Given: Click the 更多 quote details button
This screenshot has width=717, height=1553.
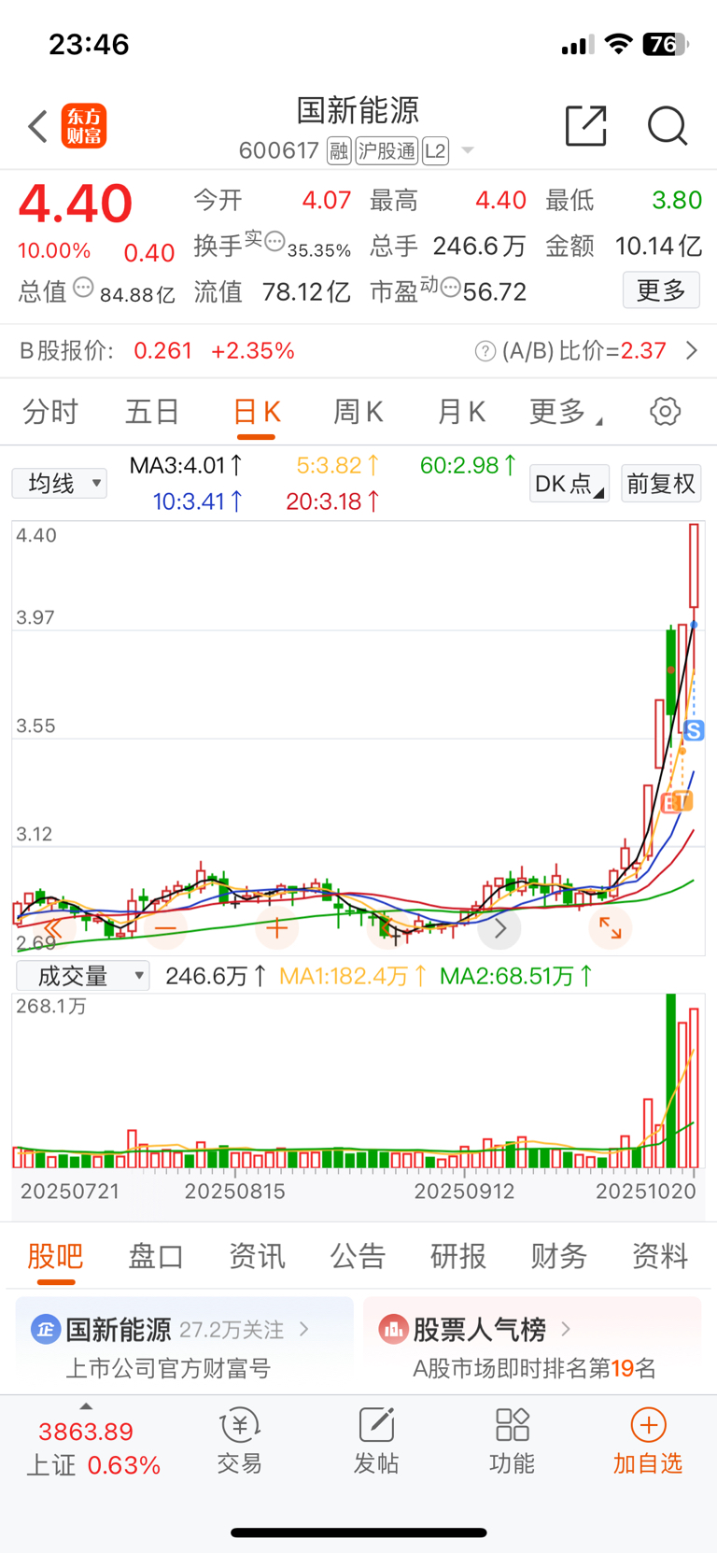Looking at the screenshot, I should click(x=661, y=290).
